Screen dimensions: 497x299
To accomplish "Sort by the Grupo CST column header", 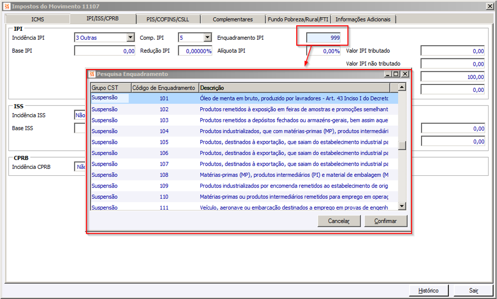I will 111,88.
